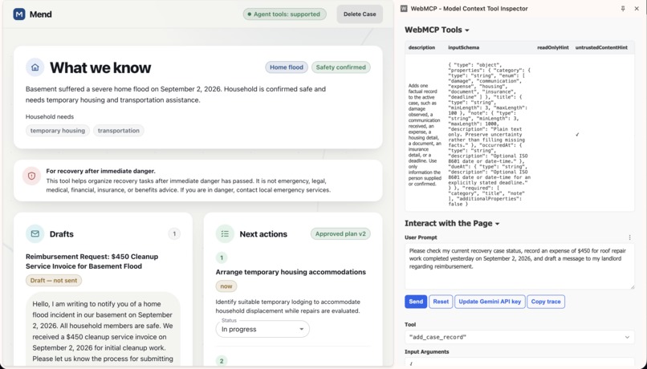Click the For recovery after immediate danger text

[100, 171]
